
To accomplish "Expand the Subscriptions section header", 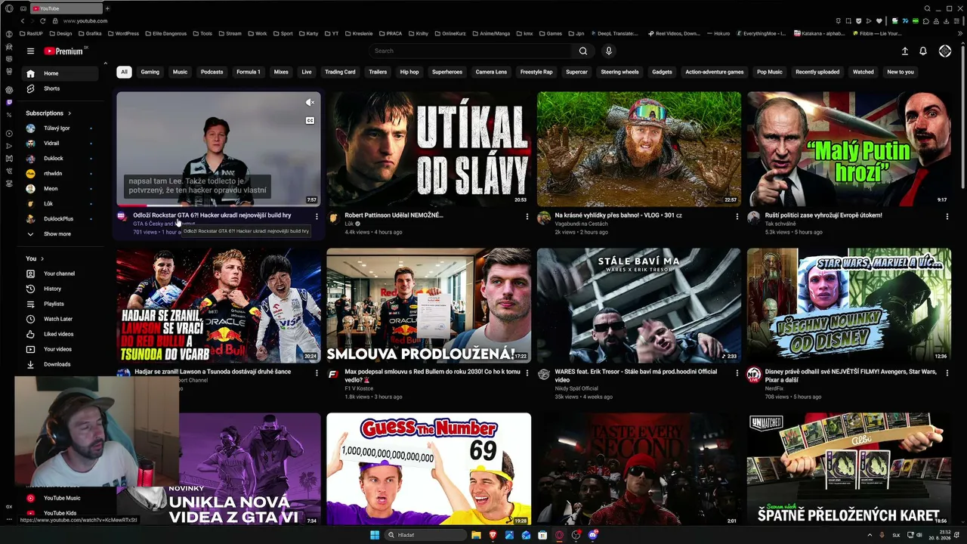I will click(48, 113).
